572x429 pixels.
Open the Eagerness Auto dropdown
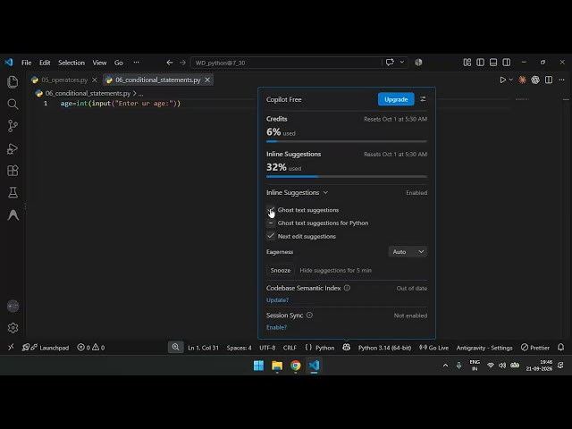[x=408, y=252]
